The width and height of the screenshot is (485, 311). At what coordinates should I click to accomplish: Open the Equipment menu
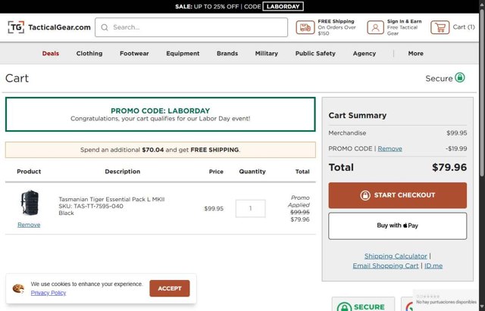[x=183, y=54]
